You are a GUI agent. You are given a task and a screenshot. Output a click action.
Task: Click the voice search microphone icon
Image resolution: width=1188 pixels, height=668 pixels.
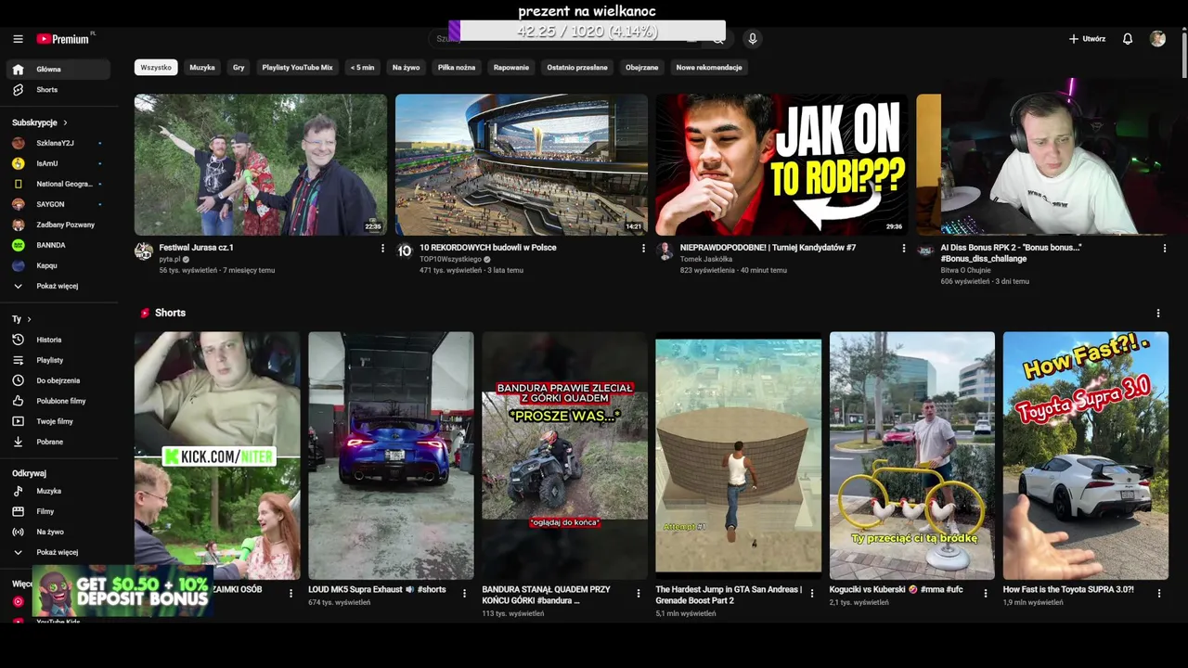point(753,39)
